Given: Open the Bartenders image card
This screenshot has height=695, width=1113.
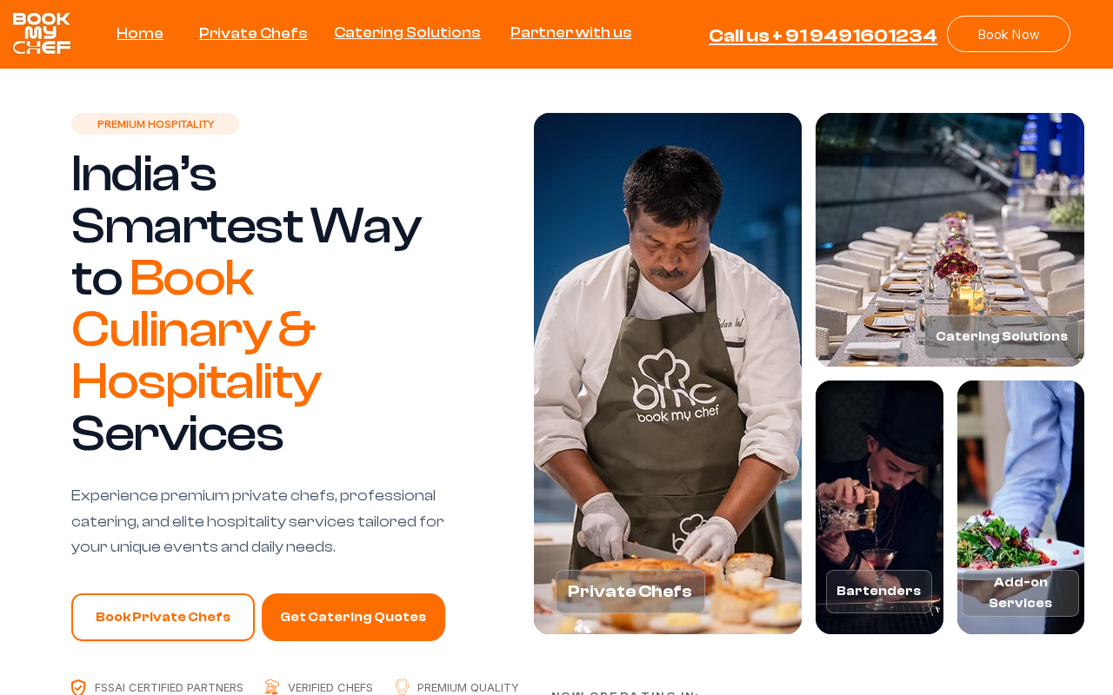Looking at the screenshot, I should point(879,507).
